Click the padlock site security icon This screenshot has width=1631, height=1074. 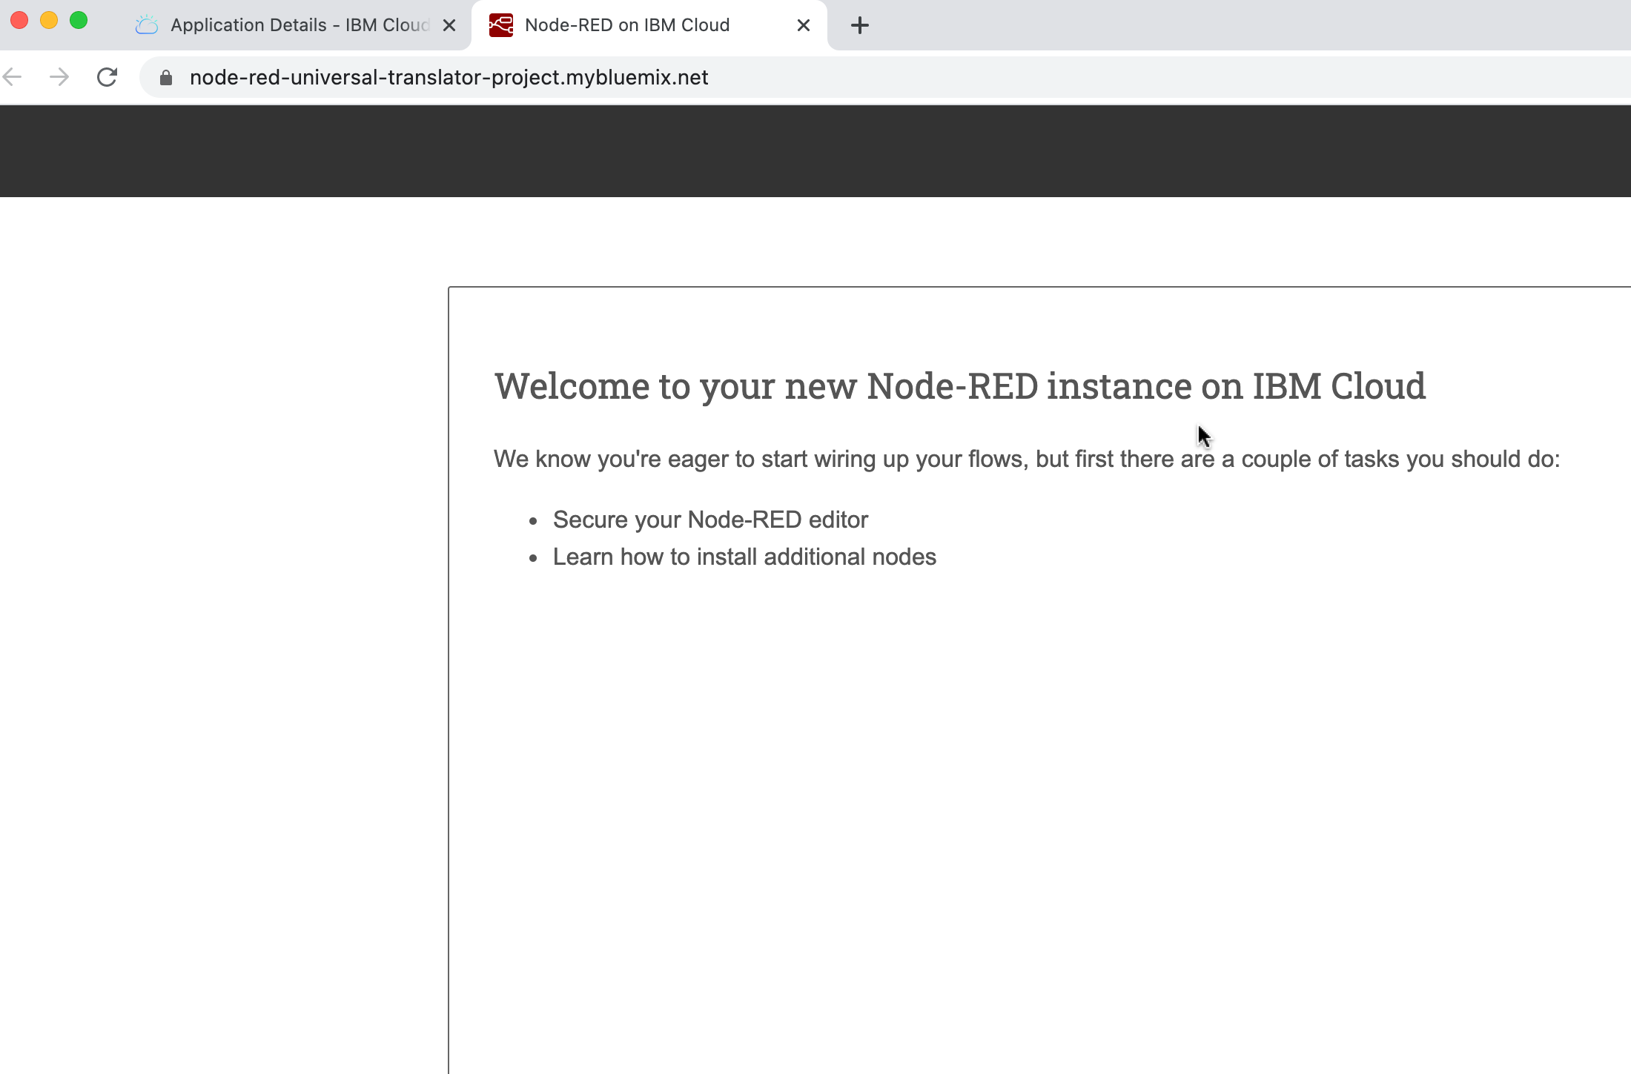pyautogui.click(x=166, y=78)
